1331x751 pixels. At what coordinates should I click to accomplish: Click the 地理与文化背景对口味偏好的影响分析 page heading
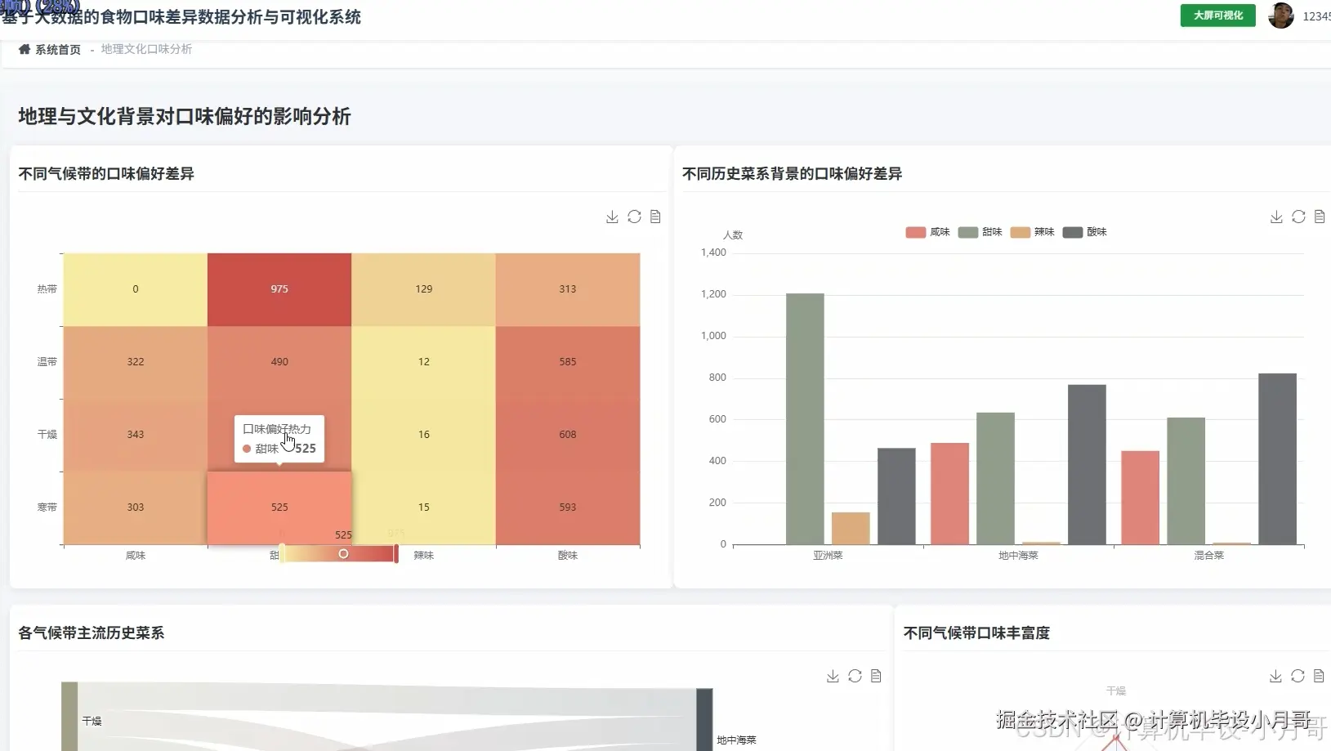pos(185,117)
